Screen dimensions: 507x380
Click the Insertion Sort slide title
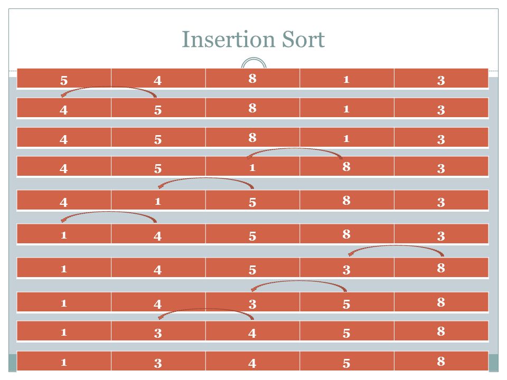click(253, 40)
